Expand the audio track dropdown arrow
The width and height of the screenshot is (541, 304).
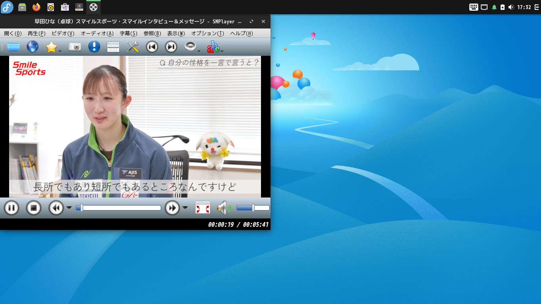(199, 51)
